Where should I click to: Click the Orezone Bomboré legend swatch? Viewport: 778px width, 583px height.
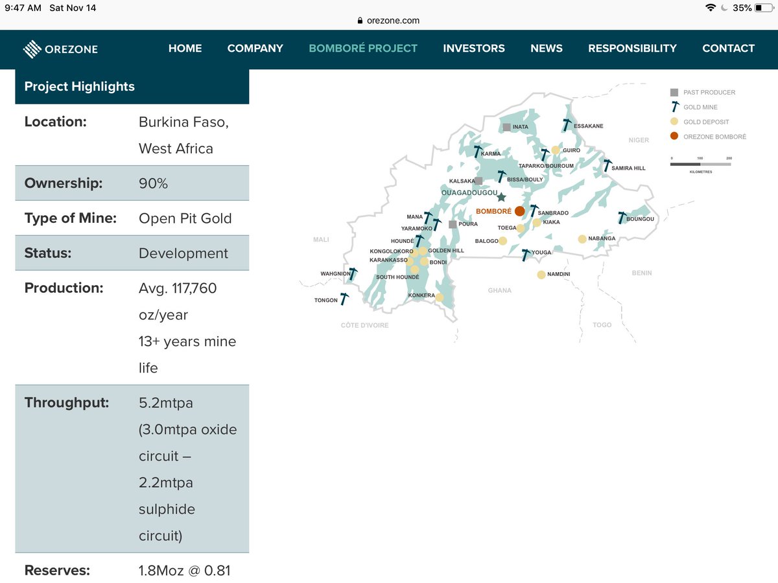(x=674, y=136)
